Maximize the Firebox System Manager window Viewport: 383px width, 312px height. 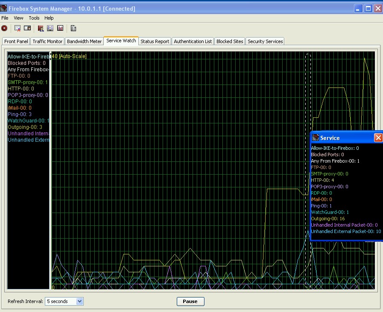tap(368, 9)
